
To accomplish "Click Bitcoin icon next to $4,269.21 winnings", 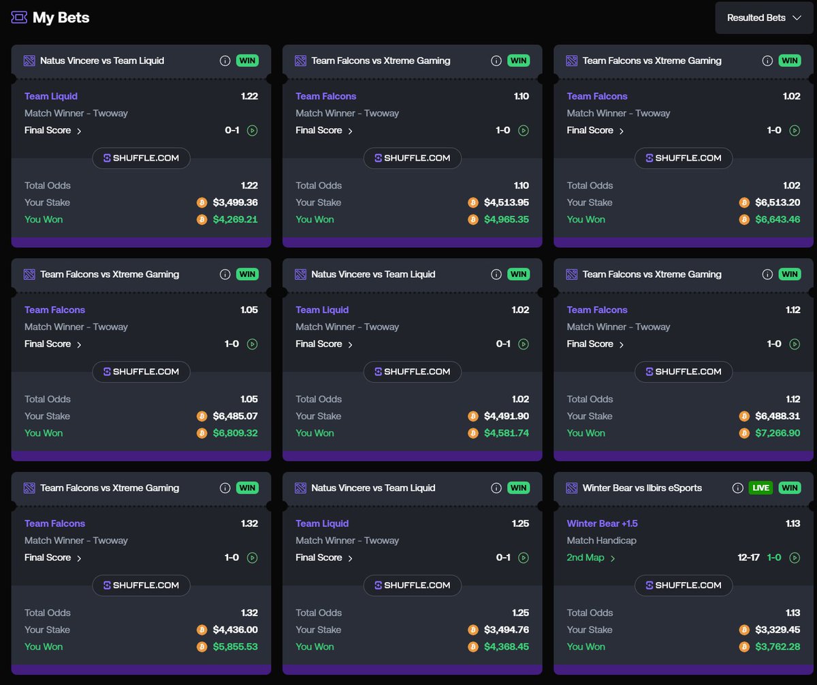I will tap(202, 219).
